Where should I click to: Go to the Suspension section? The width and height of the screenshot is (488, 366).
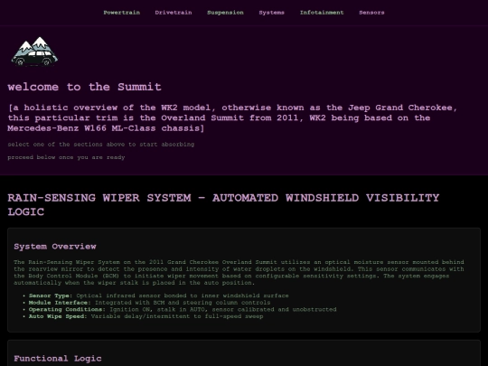[x=225, y=13]
